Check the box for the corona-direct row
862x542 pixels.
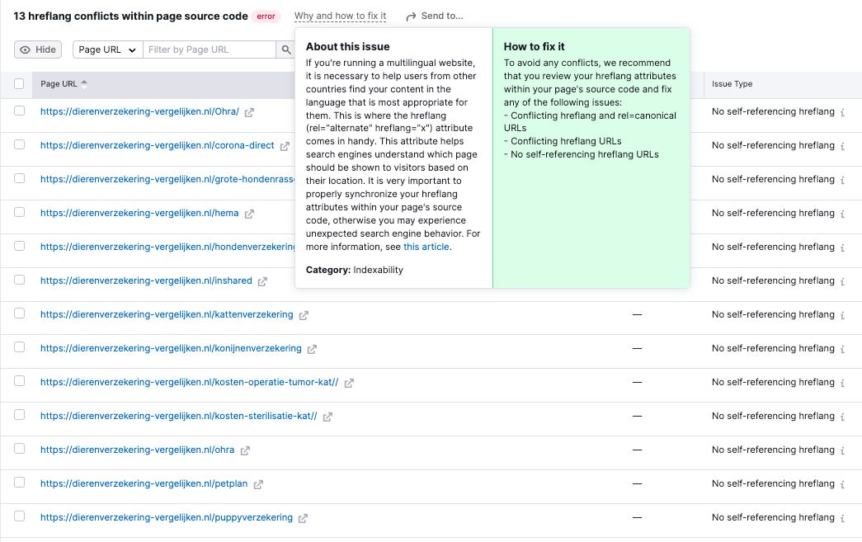pos(19,144)
